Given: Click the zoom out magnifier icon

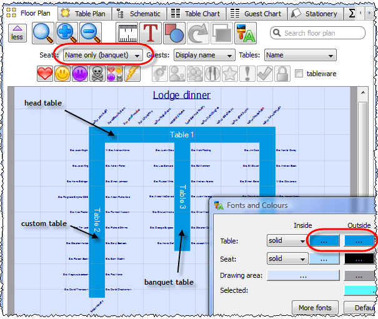Looking at the screenshot, I should coord(91,33).
